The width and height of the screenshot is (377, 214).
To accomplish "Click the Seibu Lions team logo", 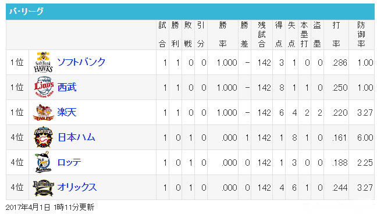I will pyautogui.click(x=44, y=87).
